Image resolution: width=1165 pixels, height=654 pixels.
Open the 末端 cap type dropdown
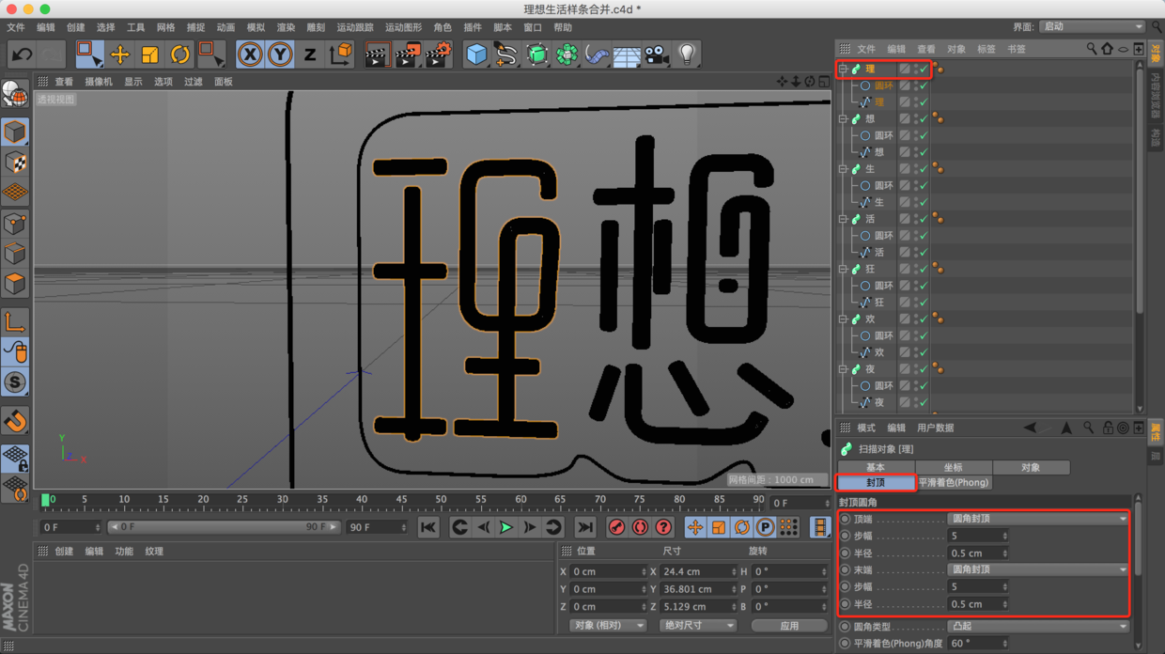(1037, 569)
